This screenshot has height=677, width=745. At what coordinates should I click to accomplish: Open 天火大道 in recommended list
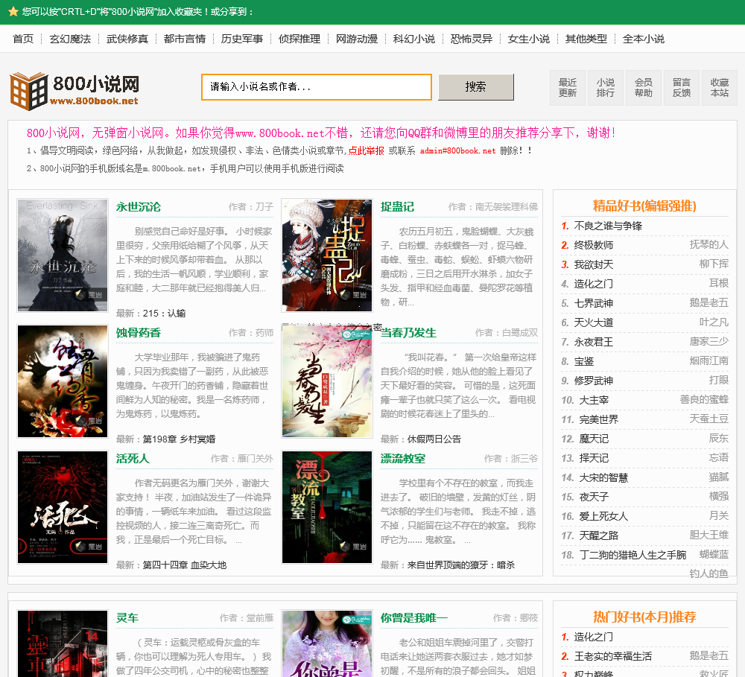(594, 322)
